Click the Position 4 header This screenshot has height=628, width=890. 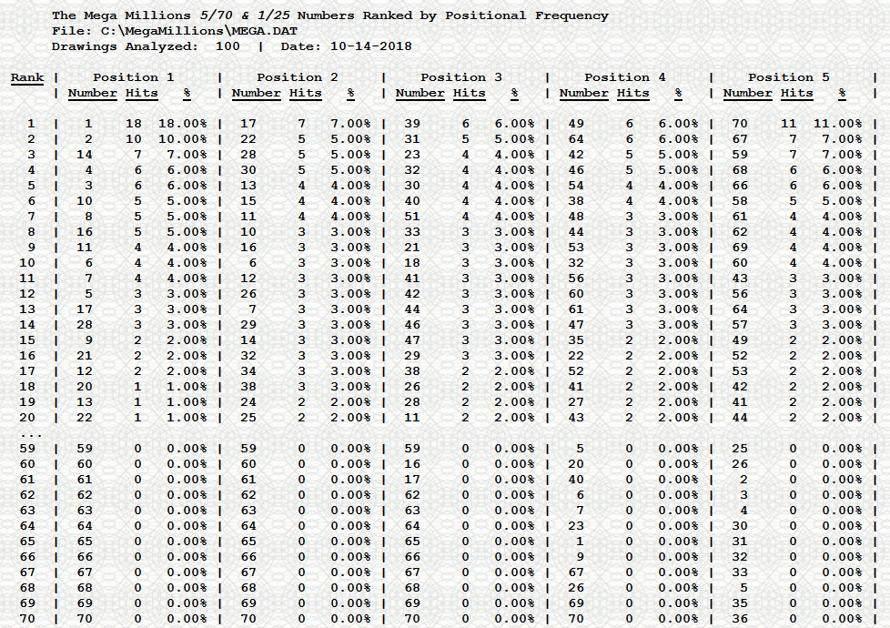click(625, 77)
